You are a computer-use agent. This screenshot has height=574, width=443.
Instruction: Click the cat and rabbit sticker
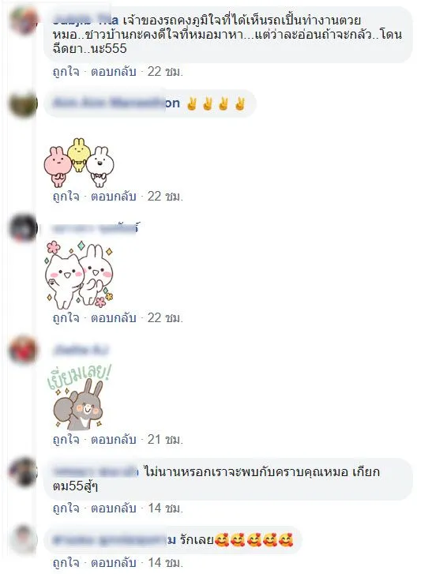(x=78, y=275)
